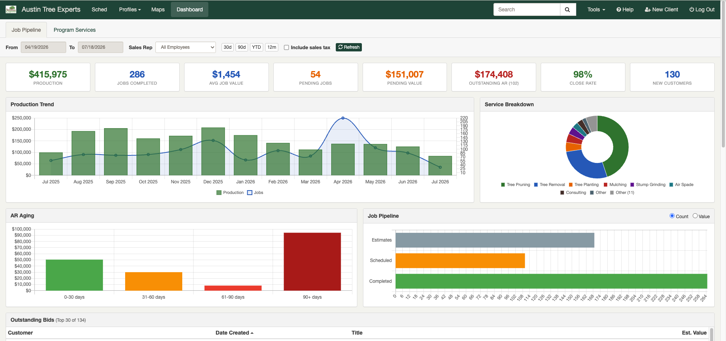Click the search magnifier button
This screenshot has width=726, height=341.
pyautogui.click(x=568, y=9)
